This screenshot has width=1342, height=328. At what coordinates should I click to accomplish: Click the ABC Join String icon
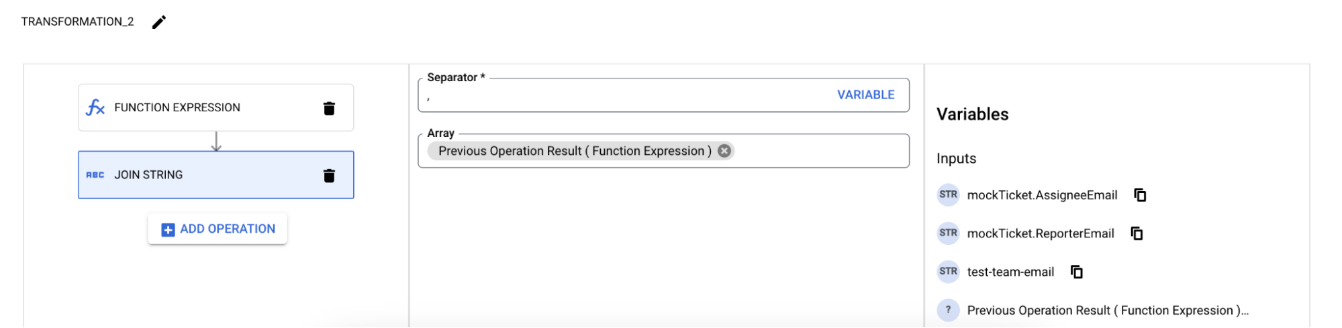pos(95,175)
